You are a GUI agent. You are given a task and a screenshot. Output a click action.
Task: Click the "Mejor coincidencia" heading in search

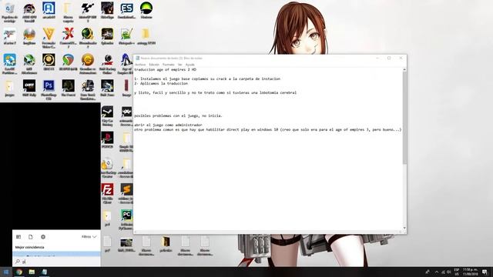click(x=29, y=247)
